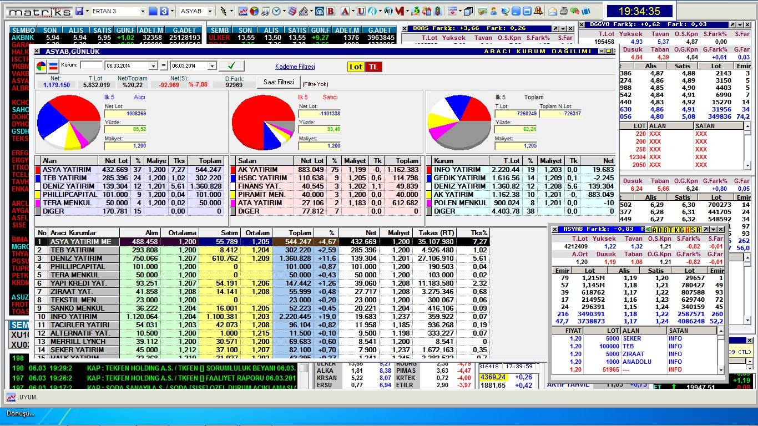Click the save layout floppy disk icon
The image size is (758, 426).
click(x=79, y=11)
